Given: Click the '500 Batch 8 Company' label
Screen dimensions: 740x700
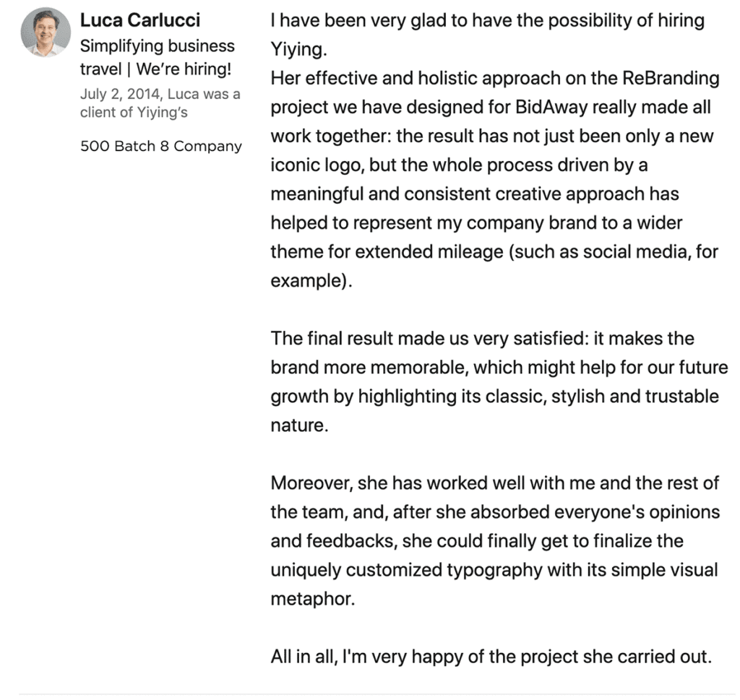Looking at the screenshot, I should 161,146.
